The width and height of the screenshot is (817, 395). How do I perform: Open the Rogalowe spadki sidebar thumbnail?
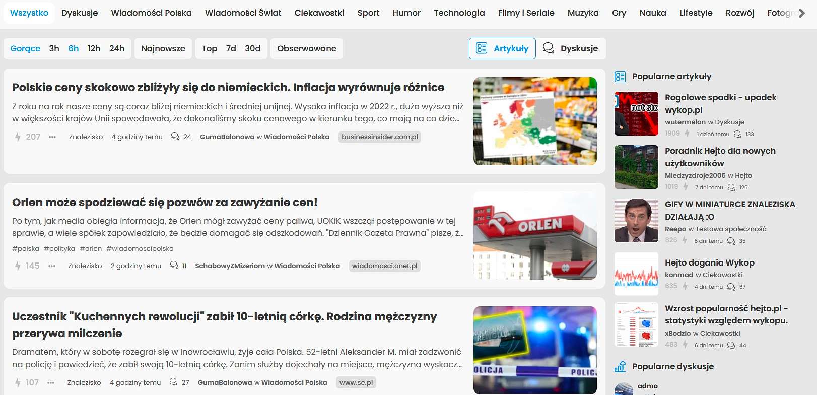(636, 113)
